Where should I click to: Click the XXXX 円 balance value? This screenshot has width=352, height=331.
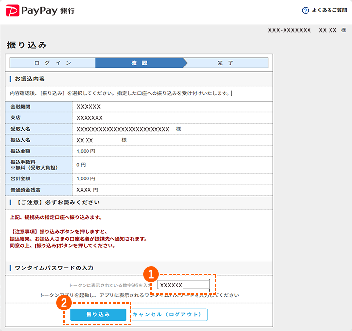[87, 190]
